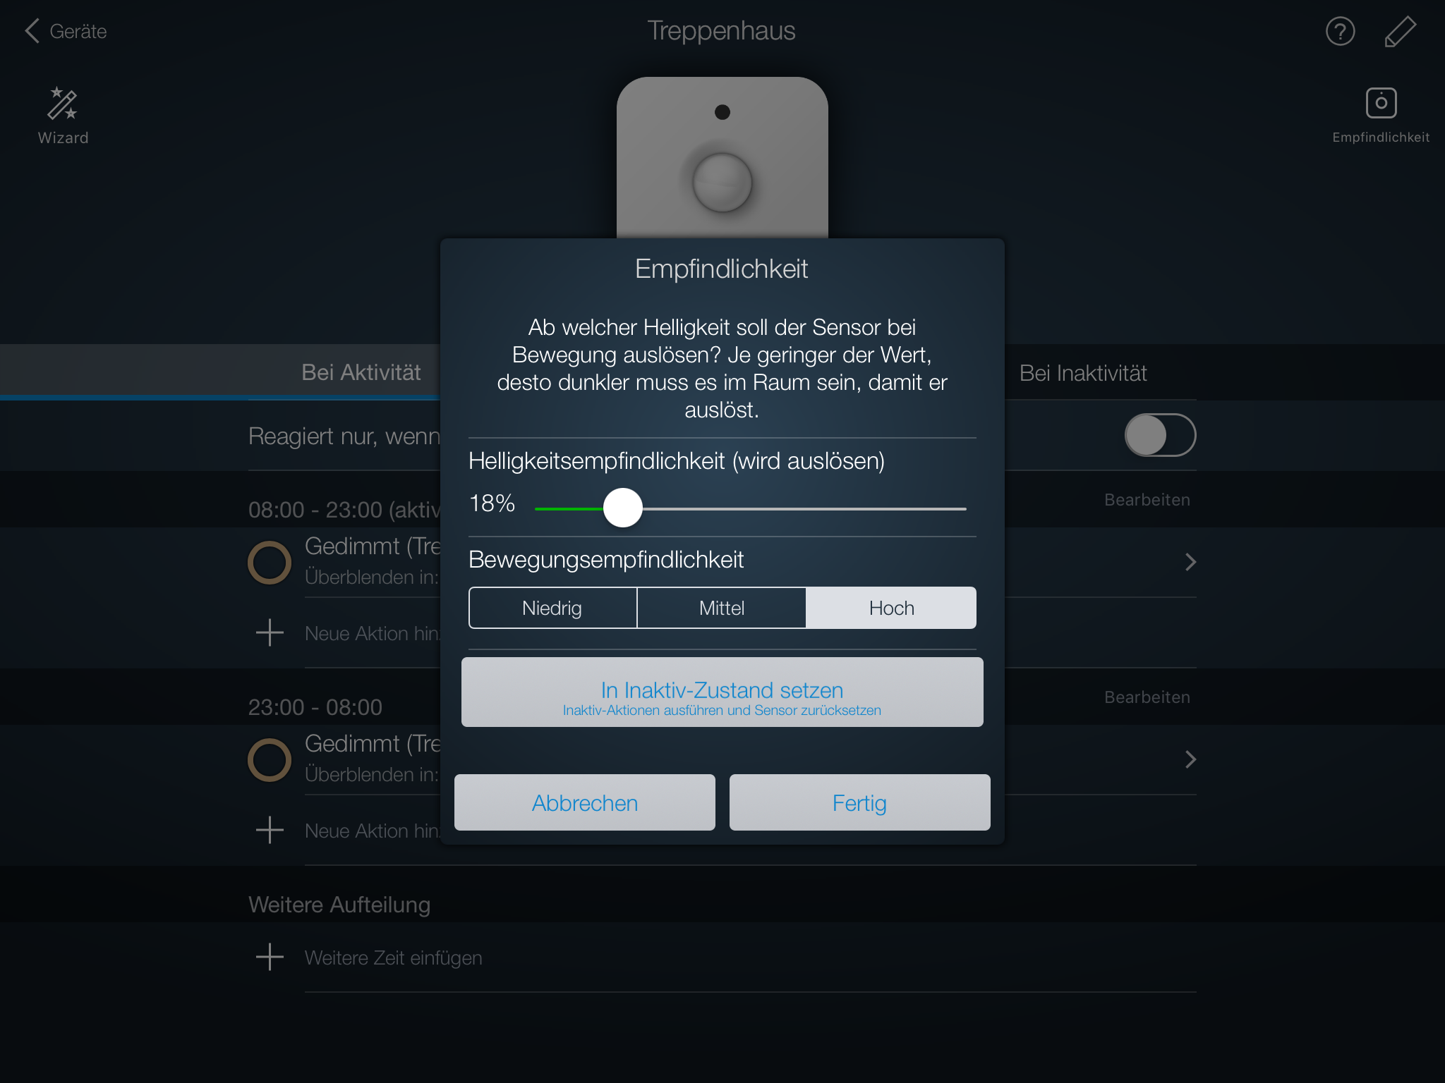Tap the dimmed ring icon in first schedule
The width and height of the screenshot is (1445, 1083).
(270, 563)
